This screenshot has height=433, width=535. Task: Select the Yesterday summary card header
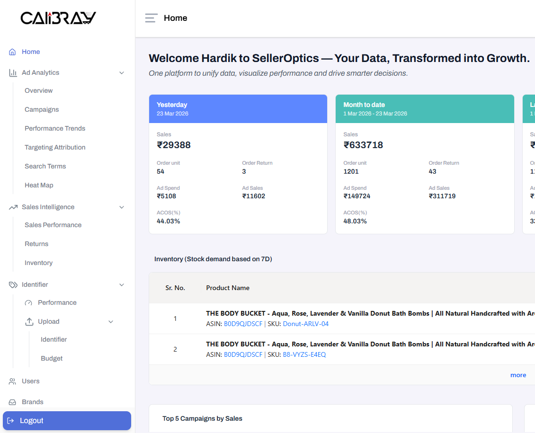coord(238,109)
